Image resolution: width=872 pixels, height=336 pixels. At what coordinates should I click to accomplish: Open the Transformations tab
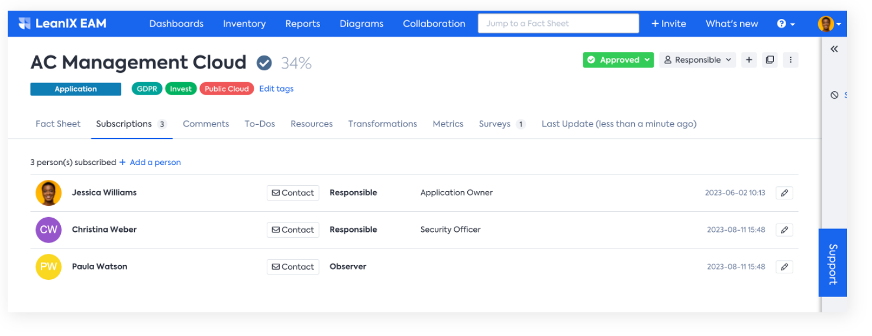point(383,124)
